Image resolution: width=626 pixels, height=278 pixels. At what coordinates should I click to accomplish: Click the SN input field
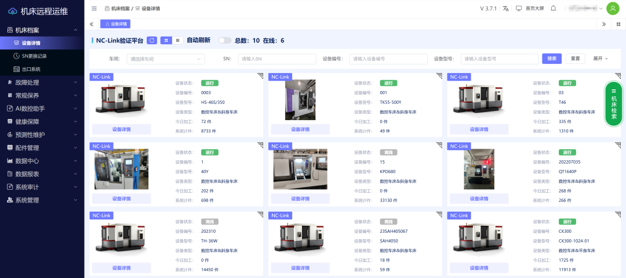tap(277, 59)
